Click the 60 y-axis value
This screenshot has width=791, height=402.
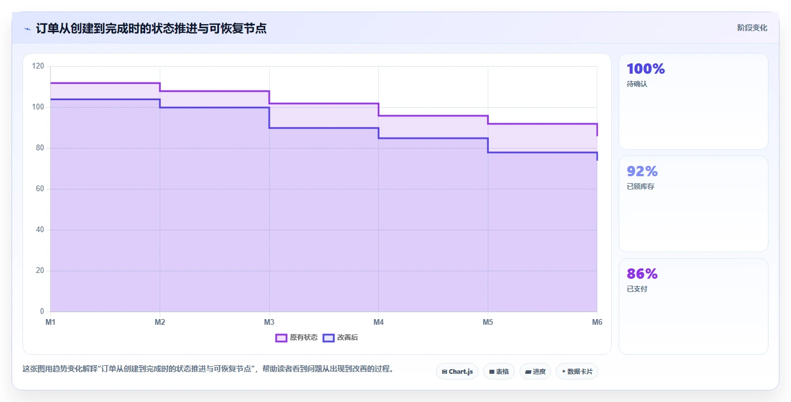click(x=40, y=189)
